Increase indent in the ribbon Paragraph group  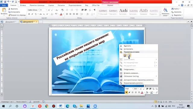click(x=86, y=10)
